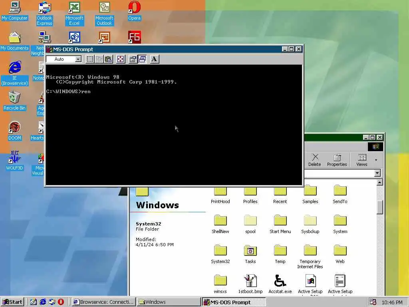The width and height of the screenshot is (409, 307).
Task: Select the Microsoft Outlook desktop shortcut
Action: coord(104,14)
